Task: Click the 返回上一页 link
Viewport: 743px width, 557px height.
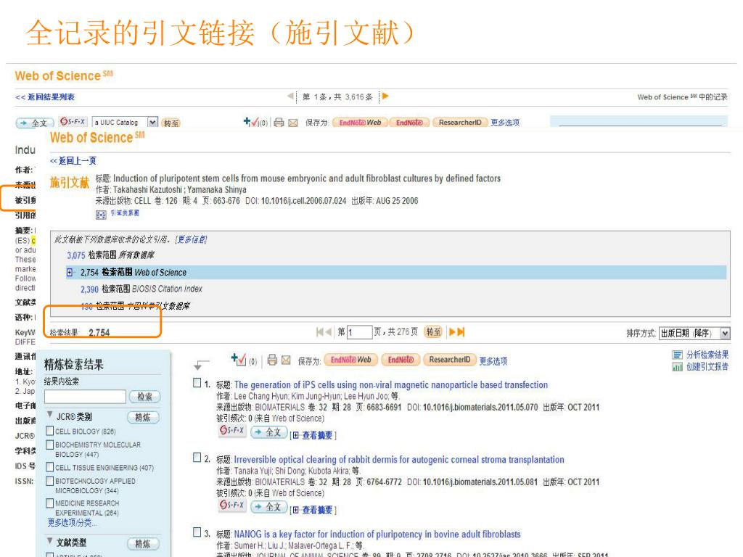Action: click(73, 161)
